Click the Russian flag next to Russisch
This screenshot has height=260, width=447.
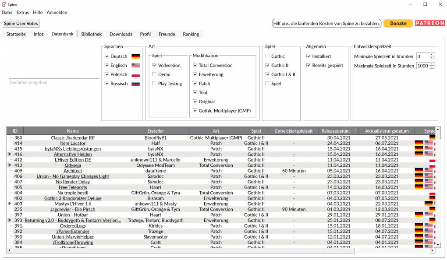coord(136,84)
